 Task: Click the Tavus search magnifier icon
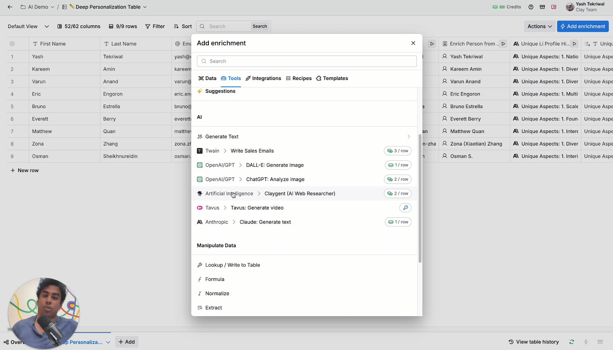pyautogui.click(x=405, y=208)
